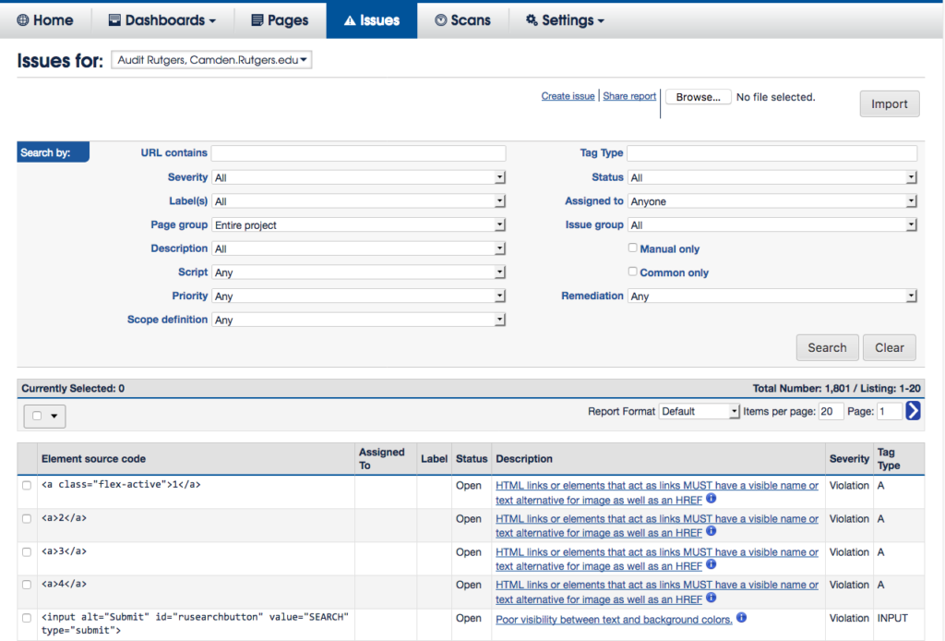Click the Create issue link

click(x=568, y=96)
